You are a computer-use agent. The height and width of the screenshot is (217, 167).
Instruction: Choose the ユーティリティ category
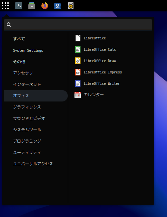point(36,153)
